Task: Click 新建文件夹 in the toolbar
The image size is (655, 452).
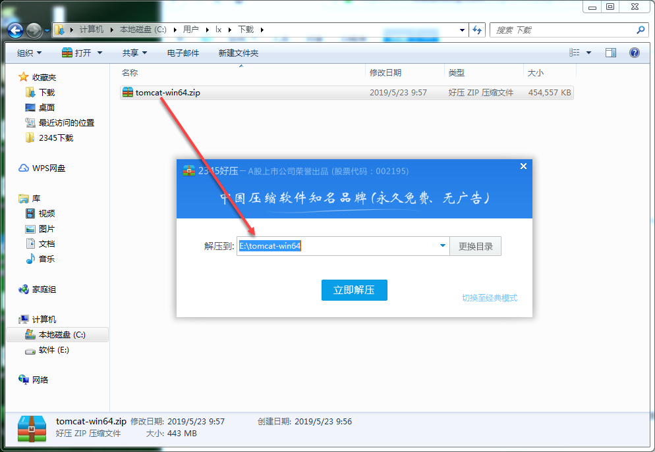Action: (x=239, y=53)
